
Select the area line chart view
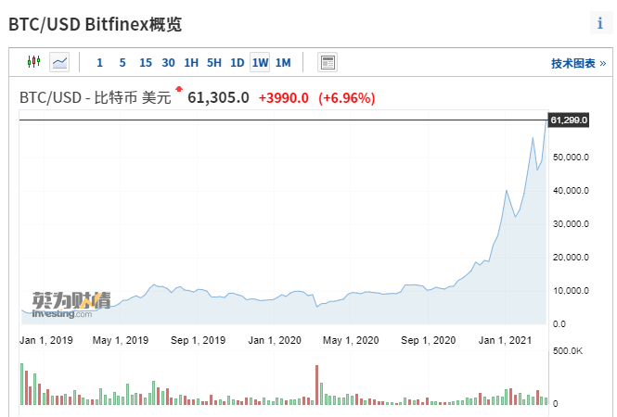tap(59, 62)
